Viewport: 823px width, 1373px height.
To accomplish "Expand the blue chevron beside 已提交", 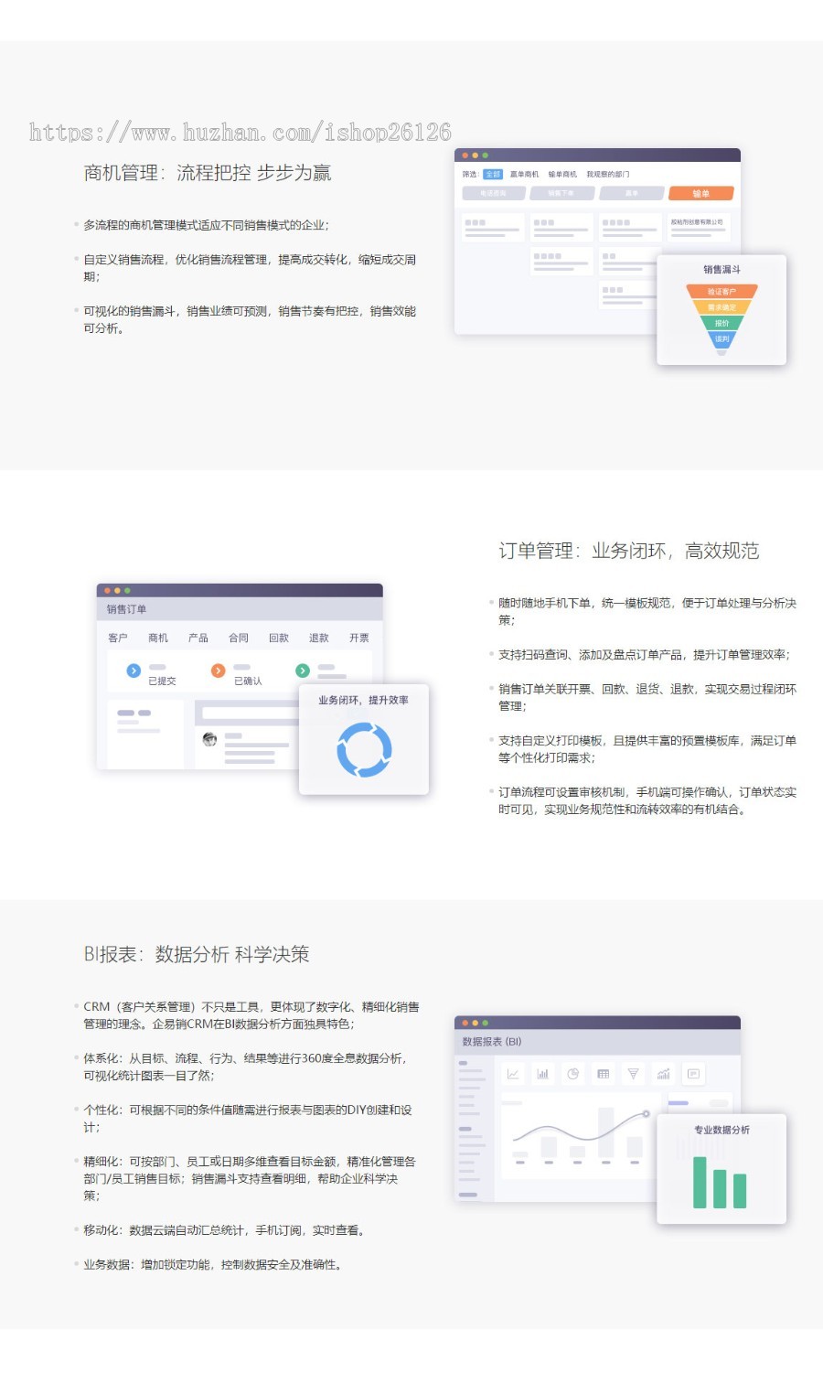I will [x=132, y=670].
